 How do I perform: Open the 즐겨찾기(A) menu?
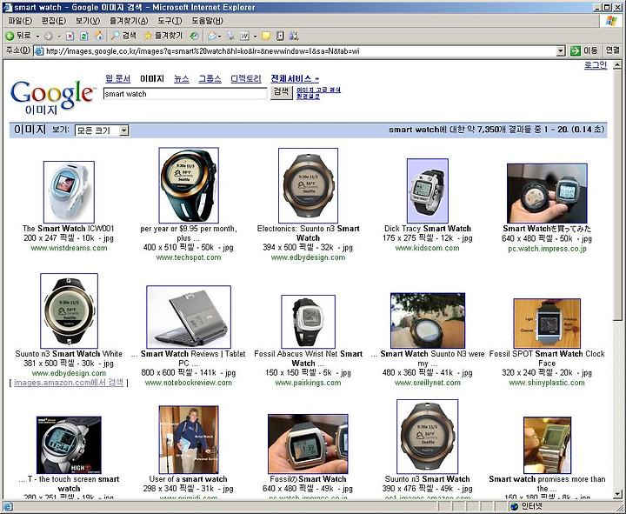click(x=129, y=21)
